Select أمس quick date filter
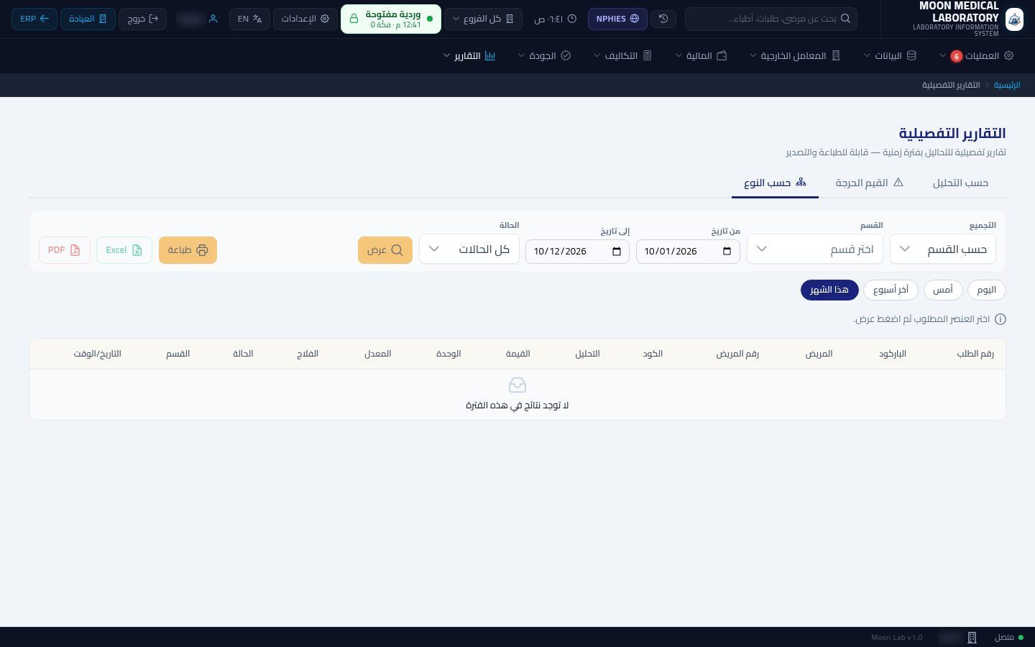This screenshot has height=647, width=1035. 943,290
